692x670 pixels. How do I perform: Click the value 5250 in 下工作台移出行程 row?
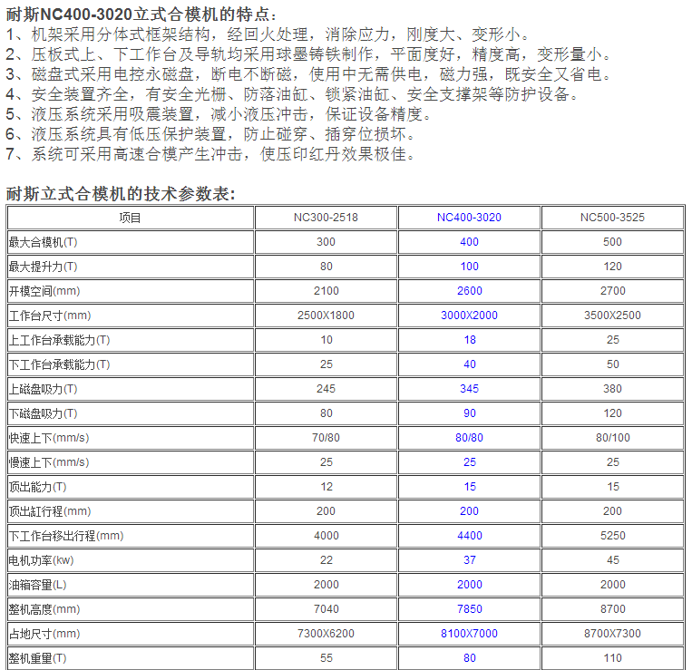(613, 536)
